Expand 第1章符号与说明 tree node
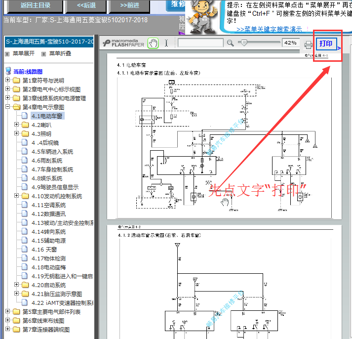Viewport: 352px width, 339px height. [7, 80]
